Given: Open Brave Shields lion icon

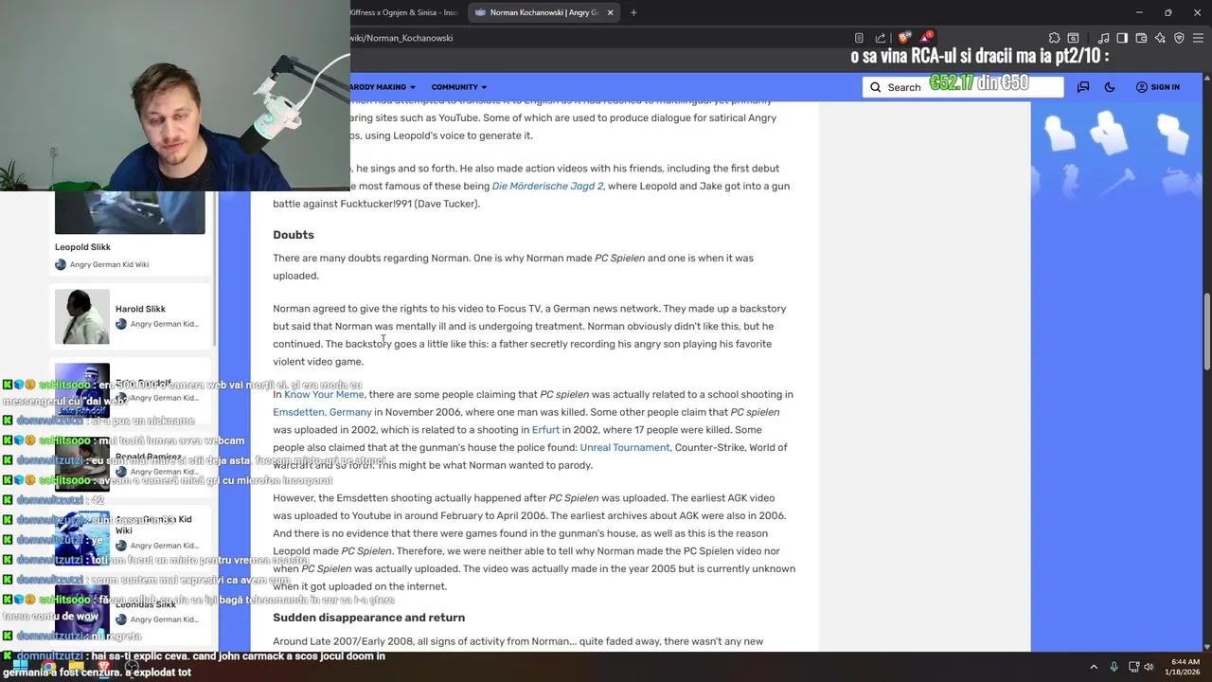Looking at the screenshot, I should pos(904,38).
